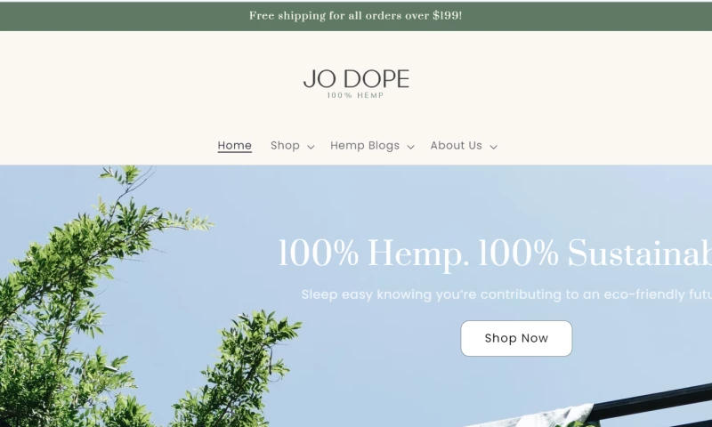Open the Hemp Blogs menu label
The width and height of the screenshot is (712, 427).
coord(365,146)
